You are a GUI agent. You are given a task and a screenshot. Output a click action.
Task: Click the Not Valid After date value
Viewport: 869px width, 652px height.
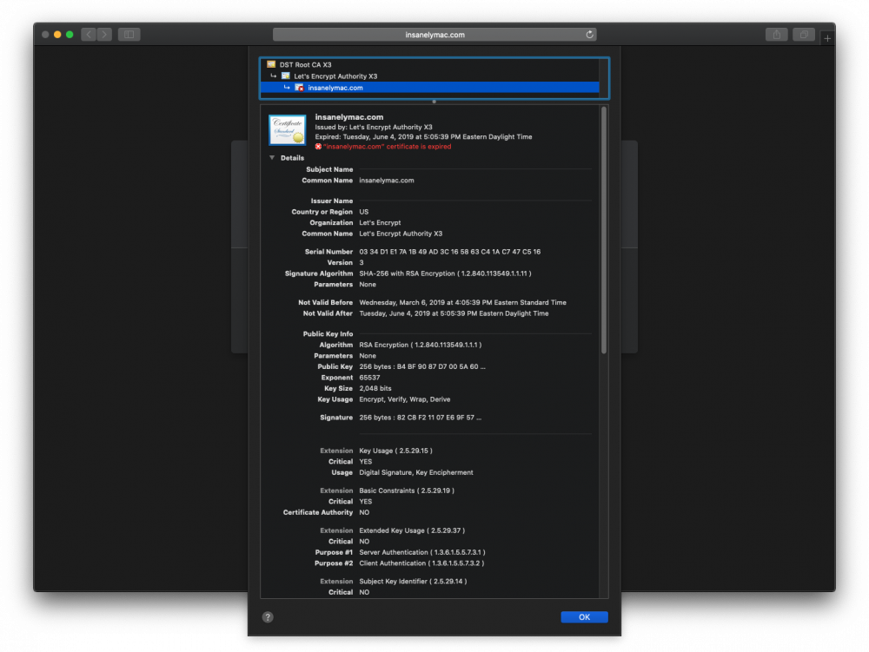454,313
